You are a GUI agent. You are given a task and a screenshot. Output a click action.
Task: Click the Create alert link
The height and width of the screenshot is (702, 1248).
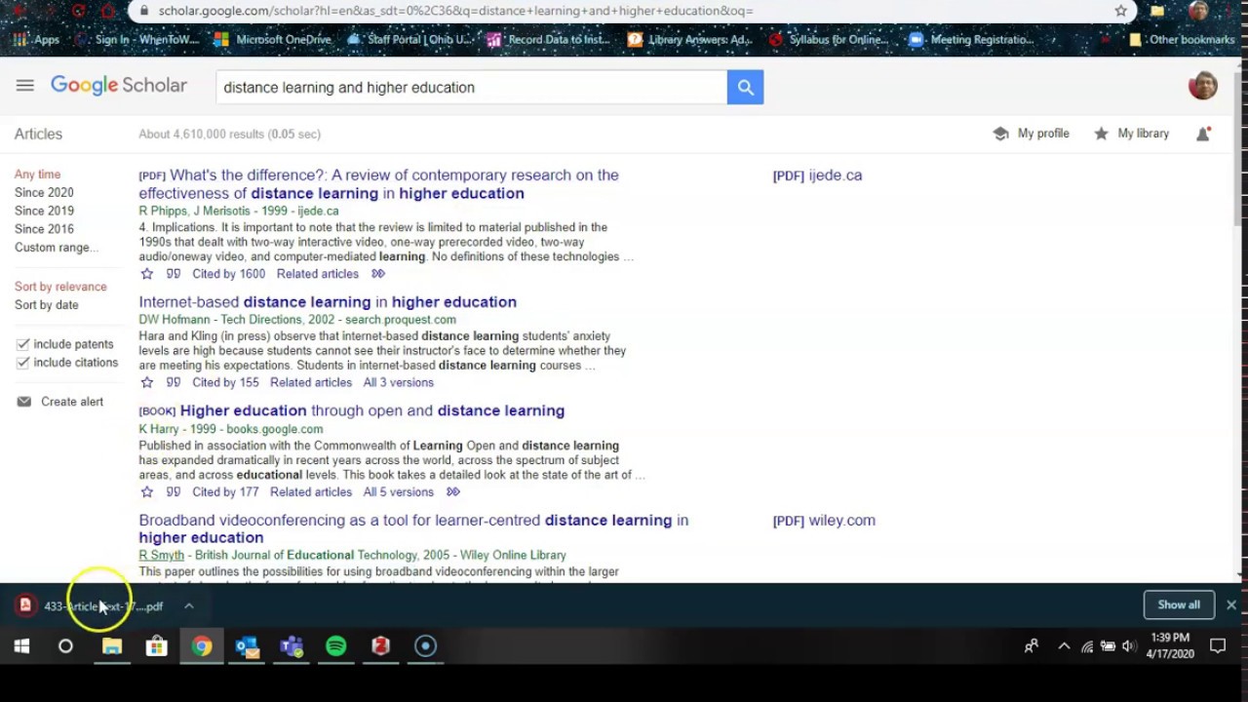coord(72,402)
